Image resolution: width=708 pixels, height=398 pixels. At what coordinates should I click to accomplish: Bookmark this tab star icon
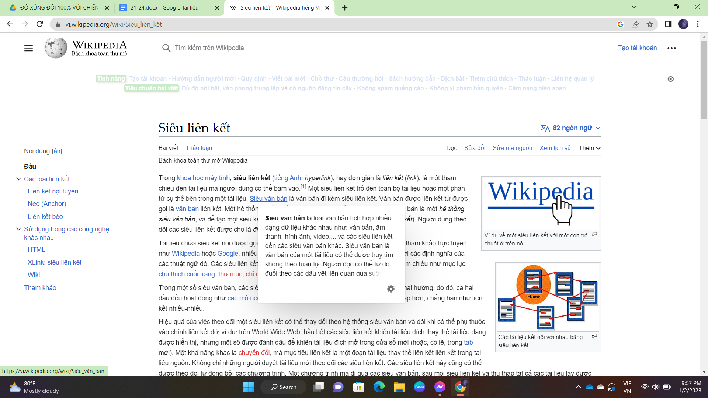(x=650, y=24)
